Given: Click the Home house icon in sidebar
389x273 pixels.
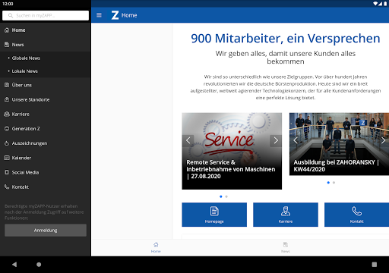Looking at the screenshot, I should pyautogui.click(x=7, y=30).
